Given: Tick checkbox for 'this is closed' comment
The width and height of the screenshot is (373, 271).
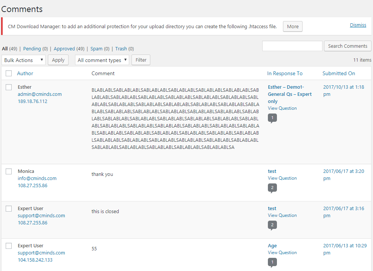Looking at the screenshot, I should 9,209.
